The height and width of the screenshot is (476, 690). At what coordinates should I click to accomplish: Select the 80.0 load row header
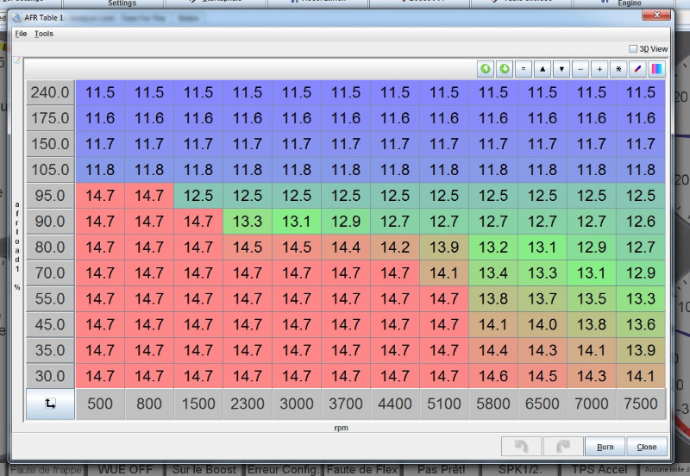(x=50, y=247)
